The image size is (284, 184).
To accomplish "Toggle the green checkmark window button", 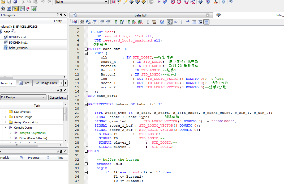I will tap(34, 9).
